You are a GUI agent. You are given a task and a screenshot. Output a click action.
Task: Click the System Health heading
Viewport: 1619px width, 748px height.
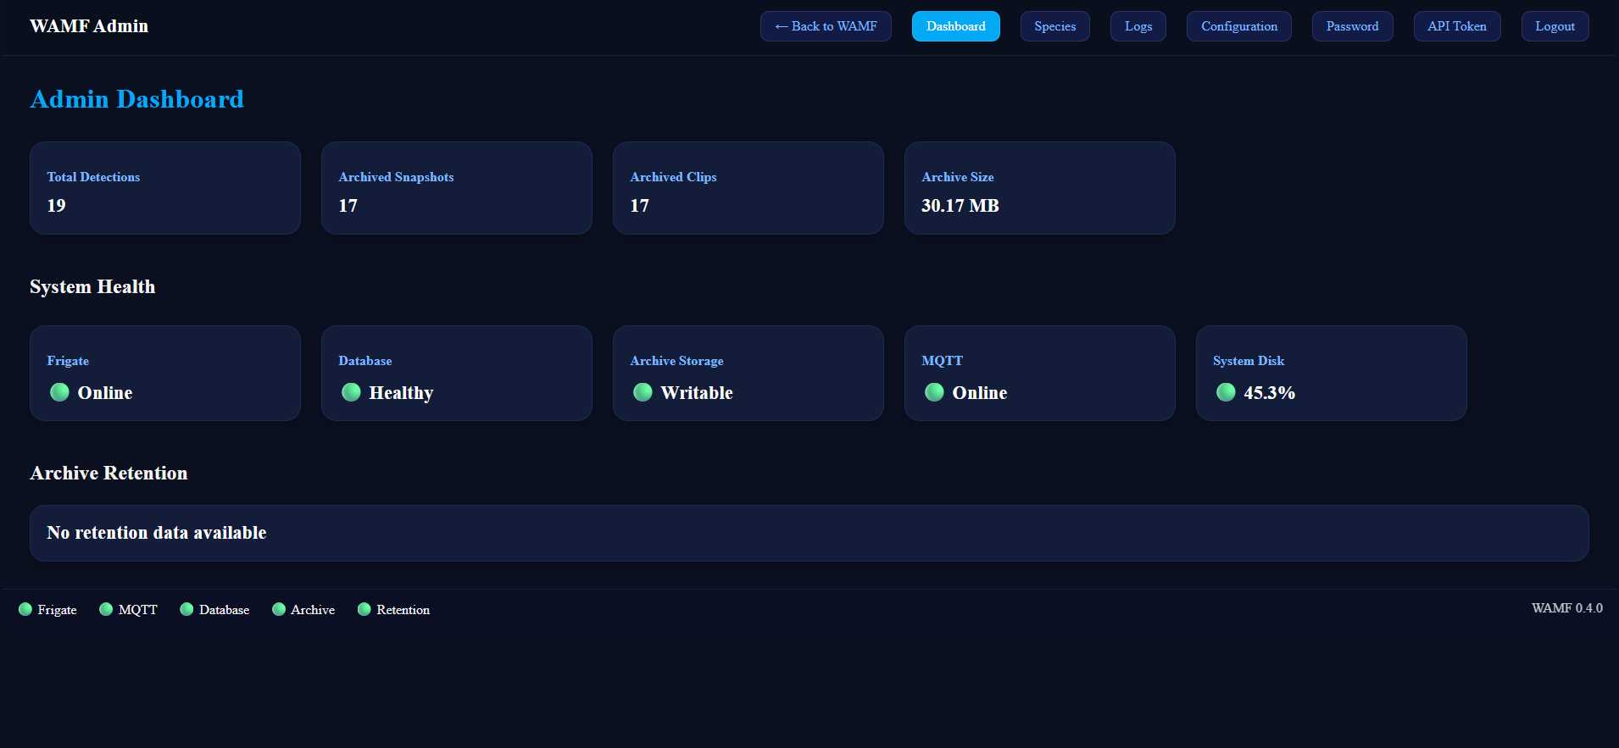[x=92, y=286]
